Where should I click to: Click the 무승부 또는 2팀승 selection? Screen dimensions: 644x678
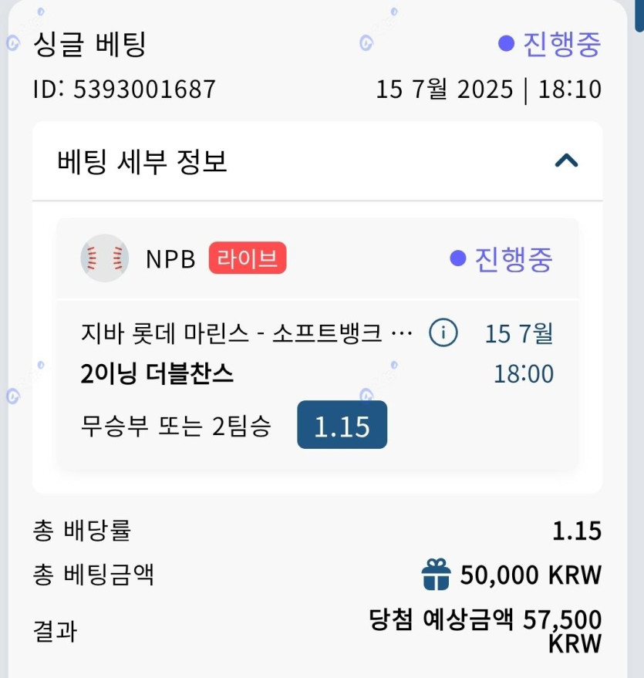point(175,426)
